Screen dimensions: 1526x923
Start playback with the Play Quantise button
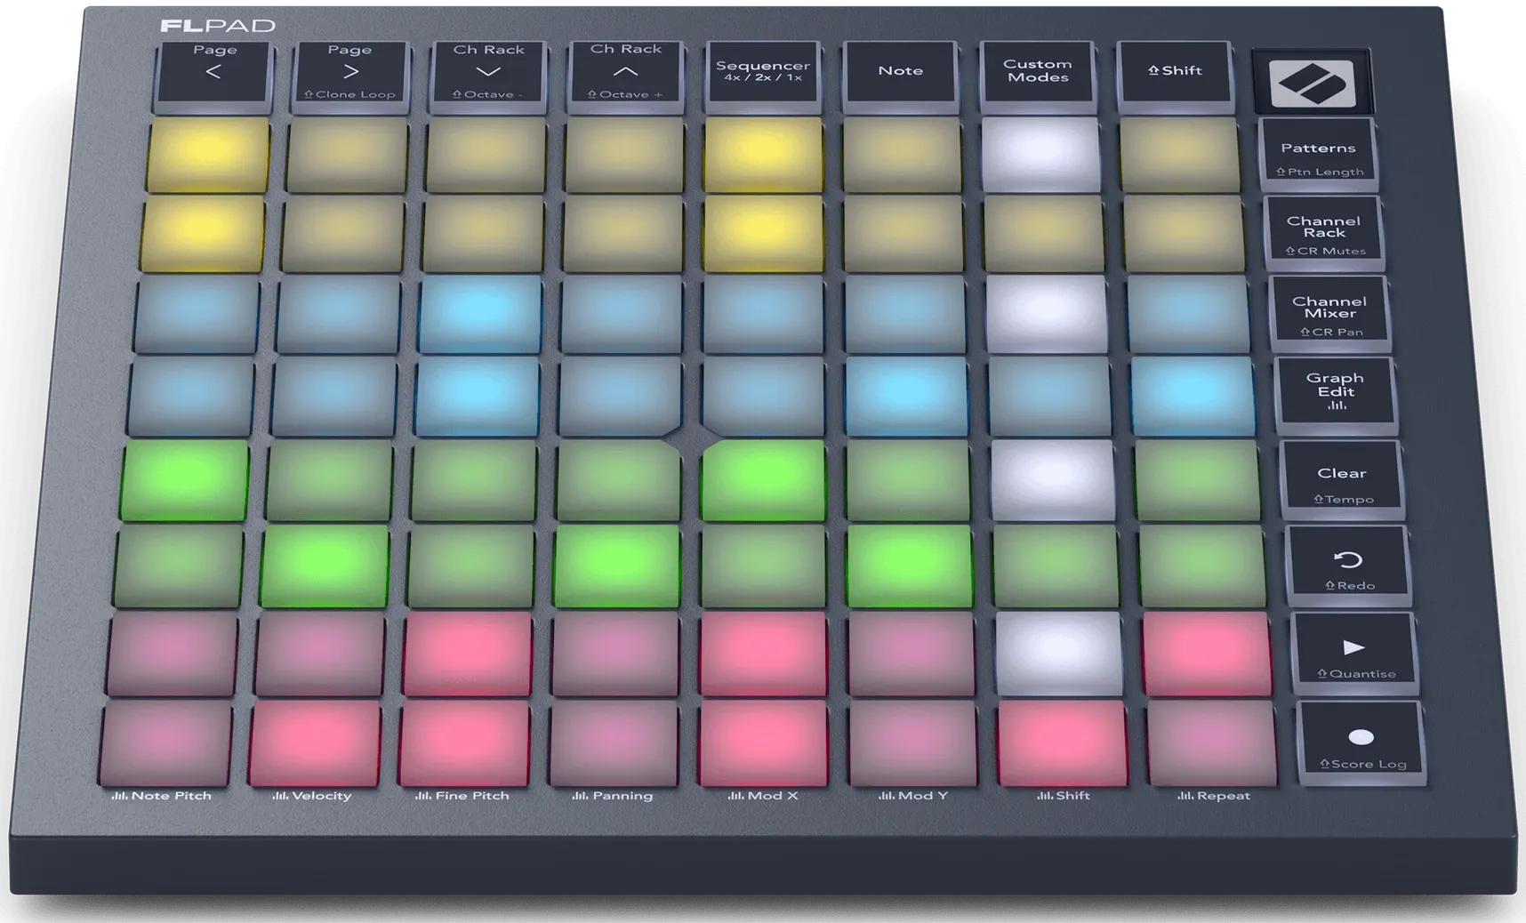coord(1353,654)
